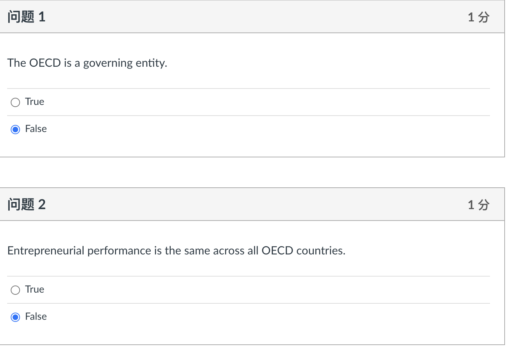530x359 pixels.
Task: Click the 1 分 point value for Question 2
Action: (x=478, y=204)
